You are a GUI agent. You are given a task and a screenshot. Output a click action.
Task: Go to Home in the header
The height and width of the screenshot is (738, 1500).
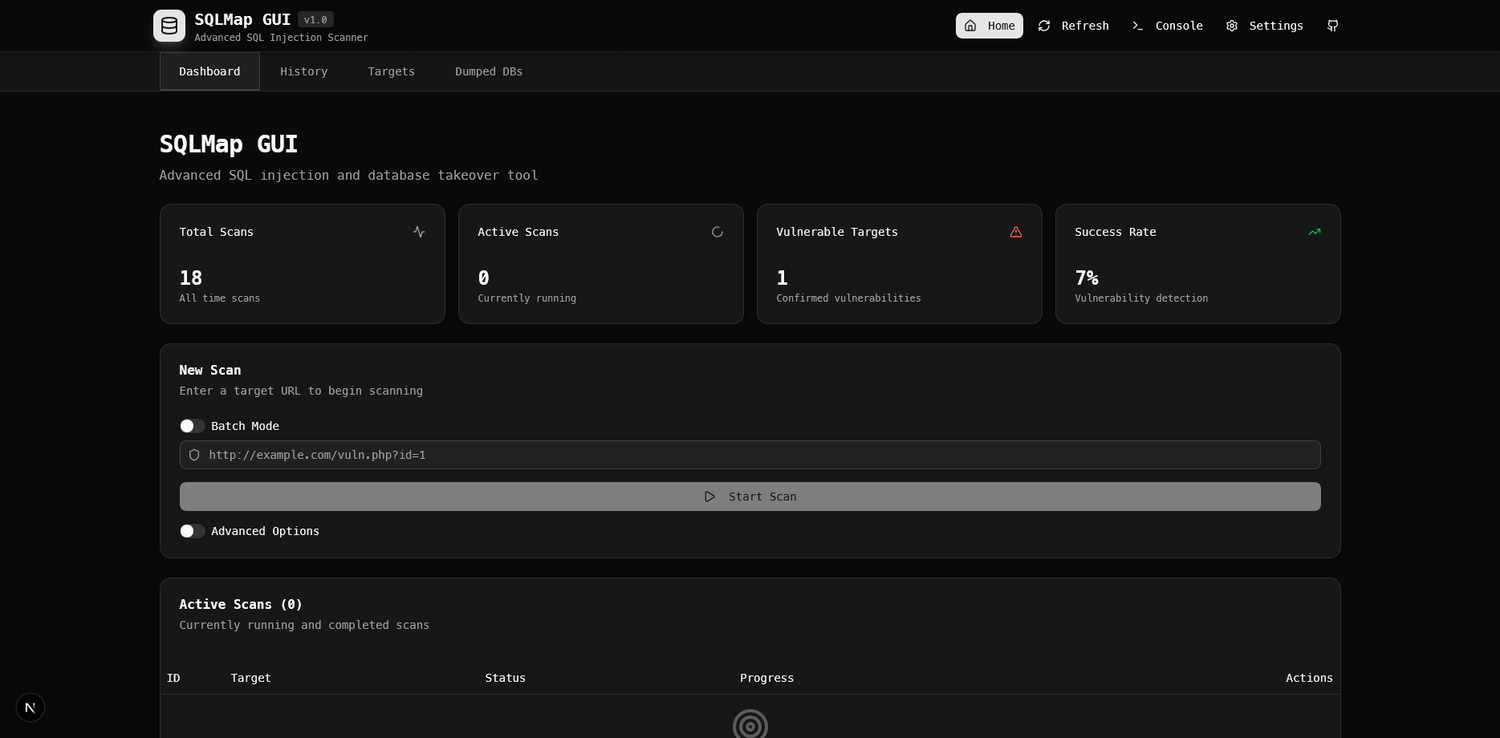990,26
